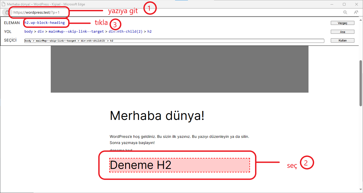Image resolution: width=363 pixels, height=193 pixels.
Task: Click the 'SEÇİCİ' label
Action: coord(10,40)
